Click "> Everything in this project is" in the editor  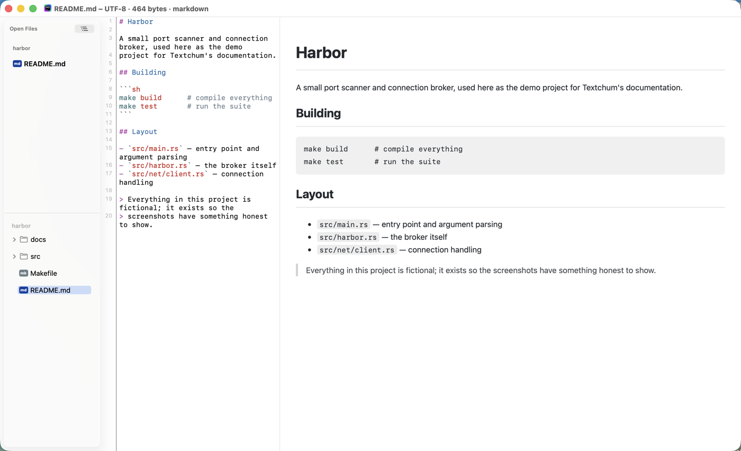click(x=185, y=200)
